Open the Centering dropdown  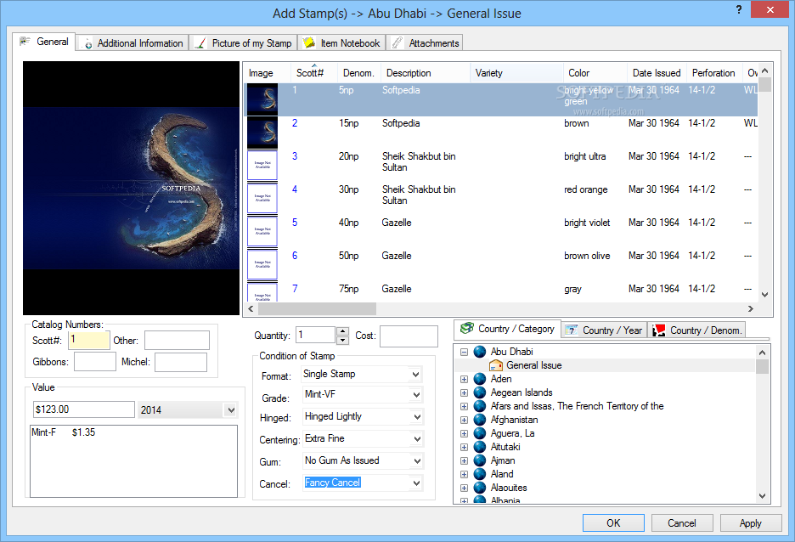point(415,439)
